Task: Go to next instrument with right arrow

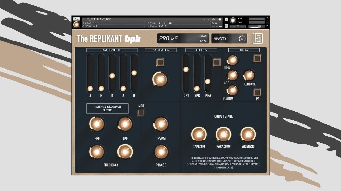Action: tap(208, 19)
